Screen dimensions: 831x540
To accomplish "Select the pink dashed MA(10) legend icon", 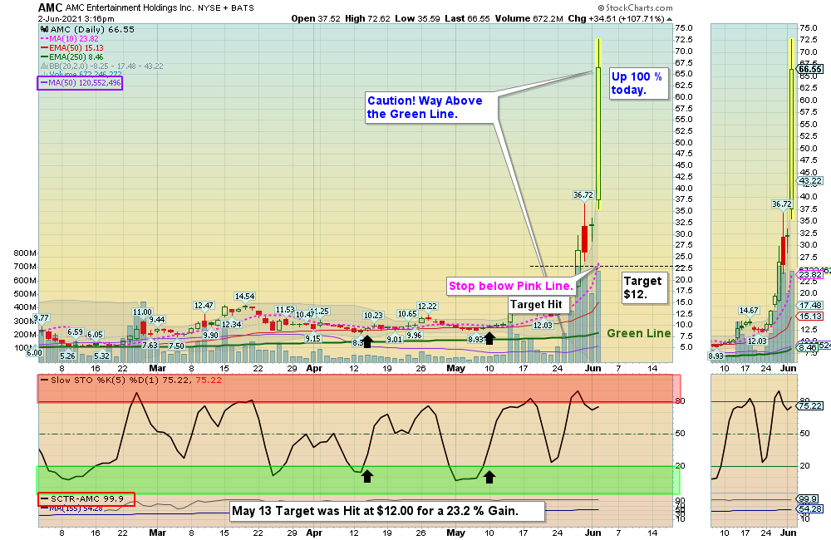I will tap(43, 37).
